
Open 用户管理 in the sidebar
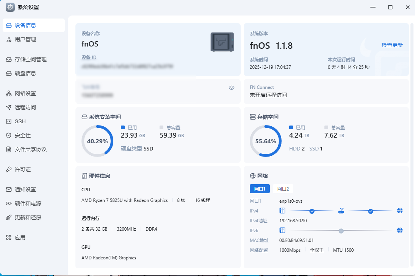pos(25,39)
